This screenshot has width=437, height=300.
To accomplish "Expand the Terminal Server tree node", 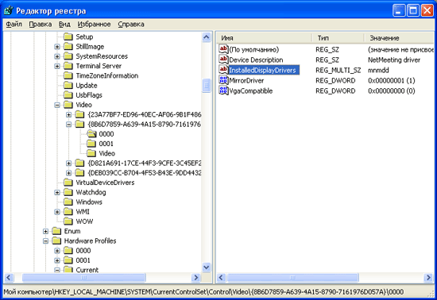I will click(57, 66).
